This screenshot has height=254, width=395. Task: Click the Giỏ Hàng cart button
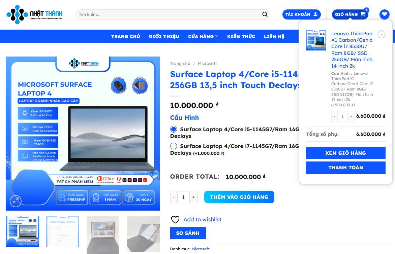point(350,14)
